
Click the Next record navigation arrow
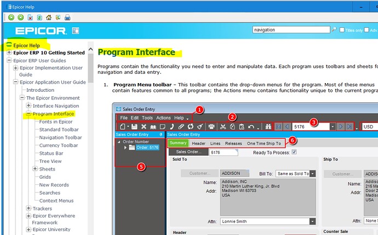tap(341, 127)
